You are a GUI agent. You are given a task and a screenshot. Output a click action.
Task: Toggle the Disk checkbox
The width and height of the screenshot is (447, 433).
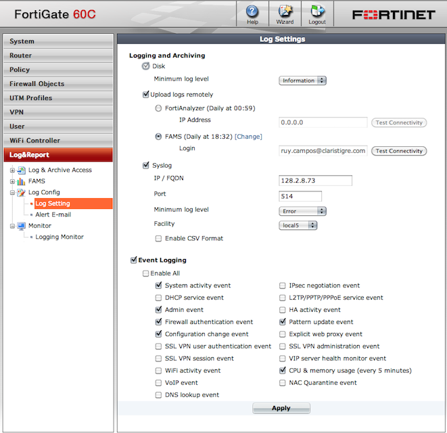[x=145, y=66]
